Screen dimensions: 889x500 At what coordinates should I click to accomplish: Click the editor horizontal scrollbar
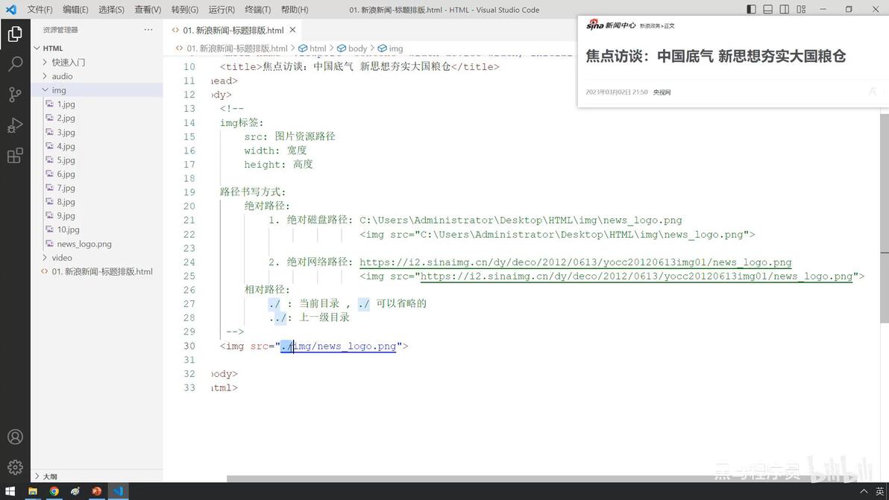pos(553,478)
